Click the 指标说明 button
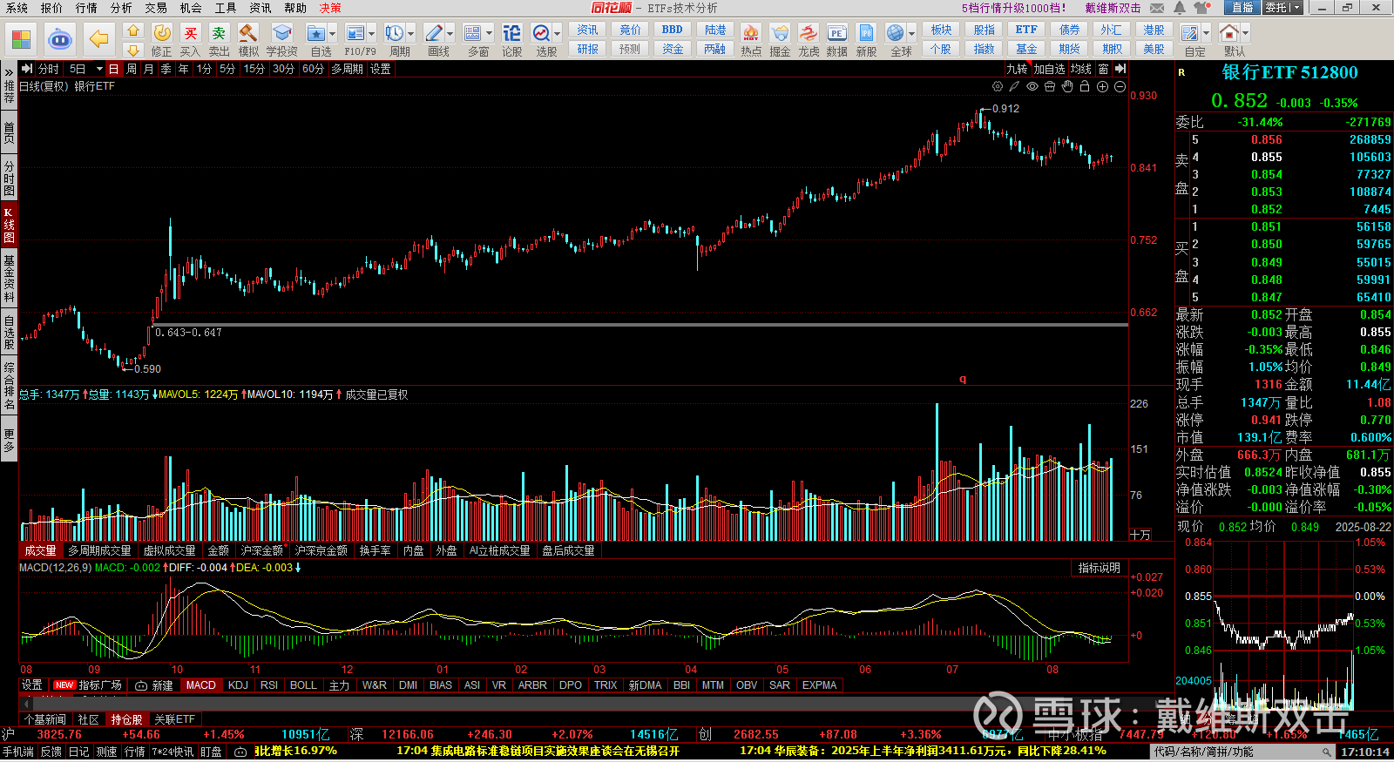The width and height of the screenshot is (1394, 762). tap(1099, 568)
